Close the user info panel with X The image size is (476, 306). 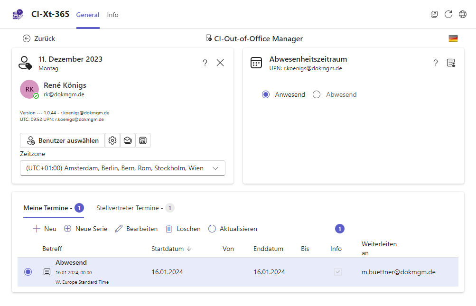tap(220, 63)
